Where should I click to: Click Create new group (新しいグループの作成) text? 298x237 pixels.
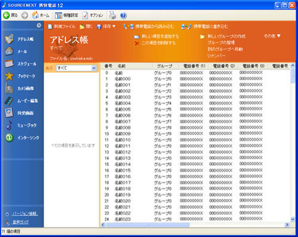pyautogui.click(x=226, y=36)
